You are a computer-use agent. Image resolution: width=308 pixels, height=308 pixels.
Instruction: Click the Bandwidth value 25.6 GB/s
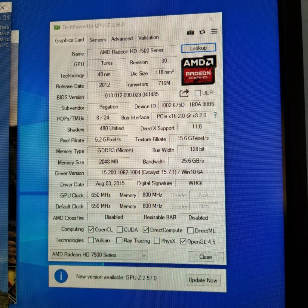[192, 161]
